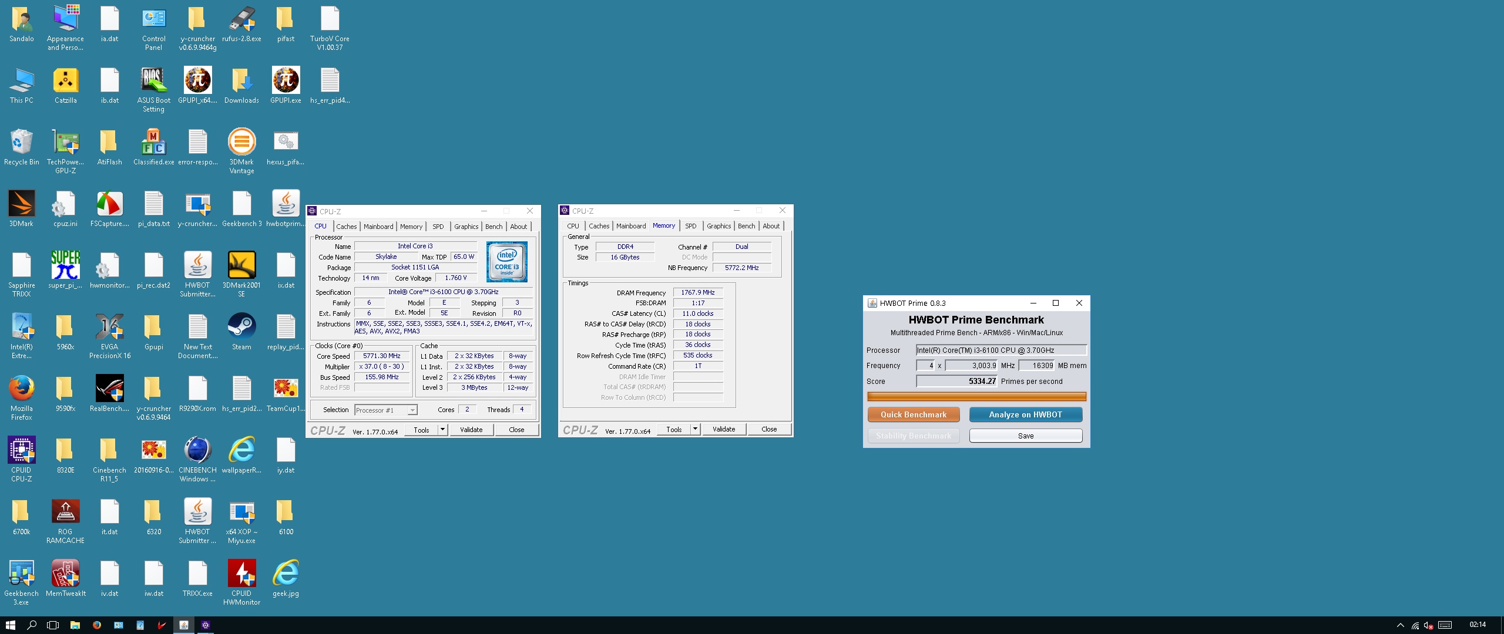
Task: Open About tab in left CPU-Z window
Action: [518, 227]
